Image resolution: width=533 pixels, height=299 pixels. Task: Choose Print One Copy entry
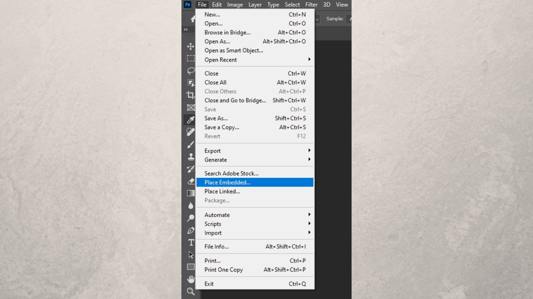click(x=255, y=270)
